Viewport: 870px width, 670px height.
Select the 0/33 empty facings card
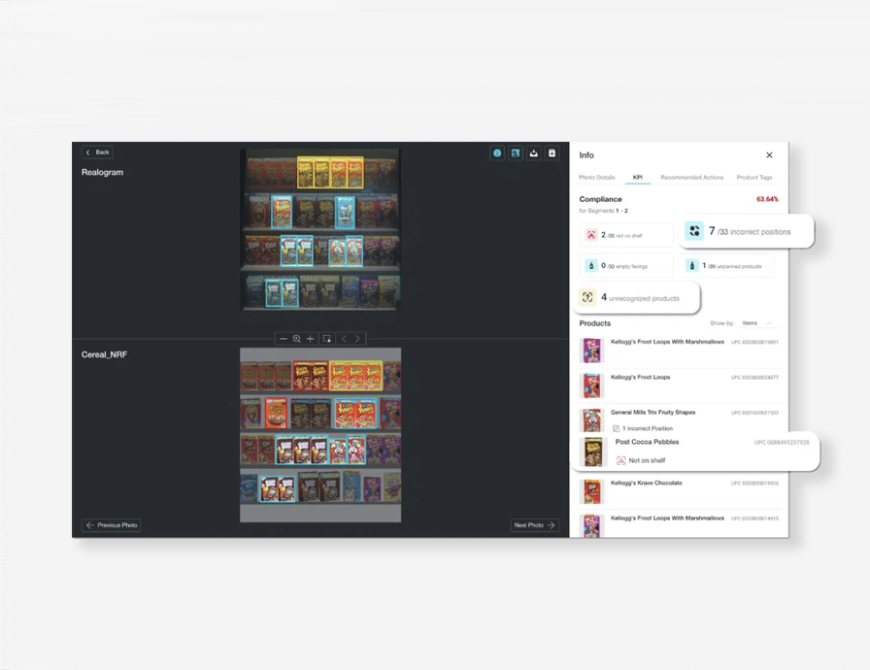pos(626,266)
